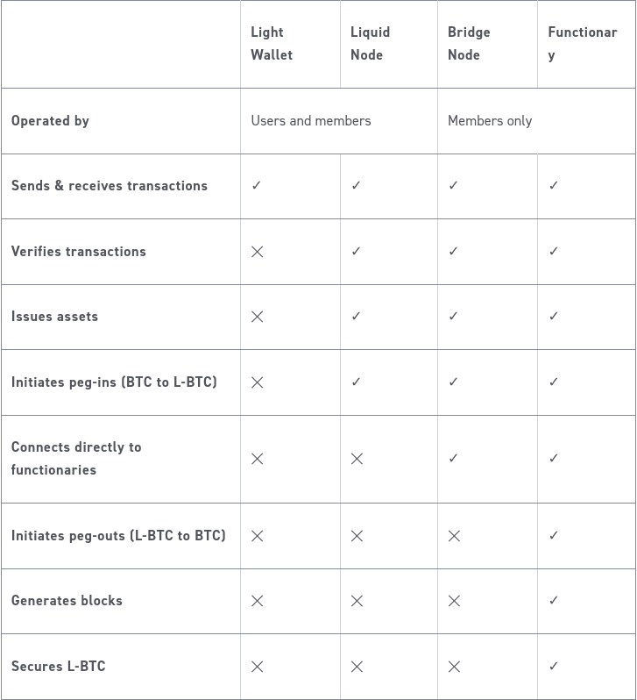This screenshot has width=637, height=700.
Task: Click the Bridge Node column header
Action: click(x=469, y=43)
